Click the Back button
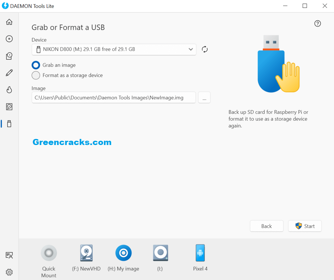Screen dimensions: 334x280 coord(267,226)
